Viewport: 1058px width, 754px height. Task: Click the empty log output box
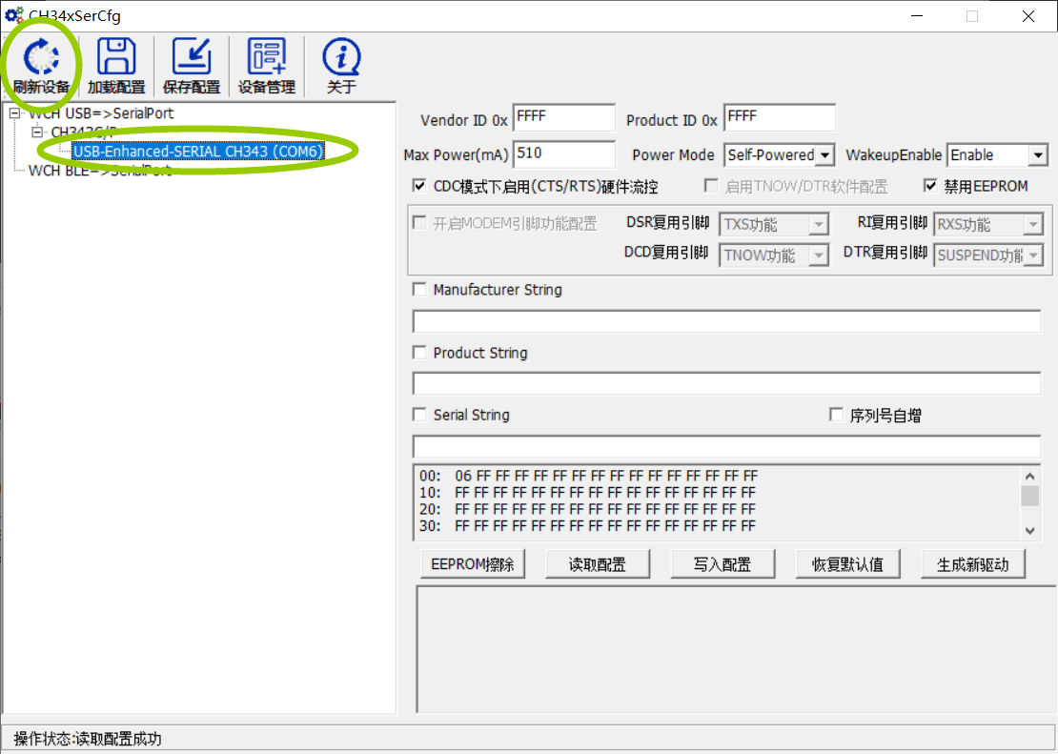click(x=736, y=649)
